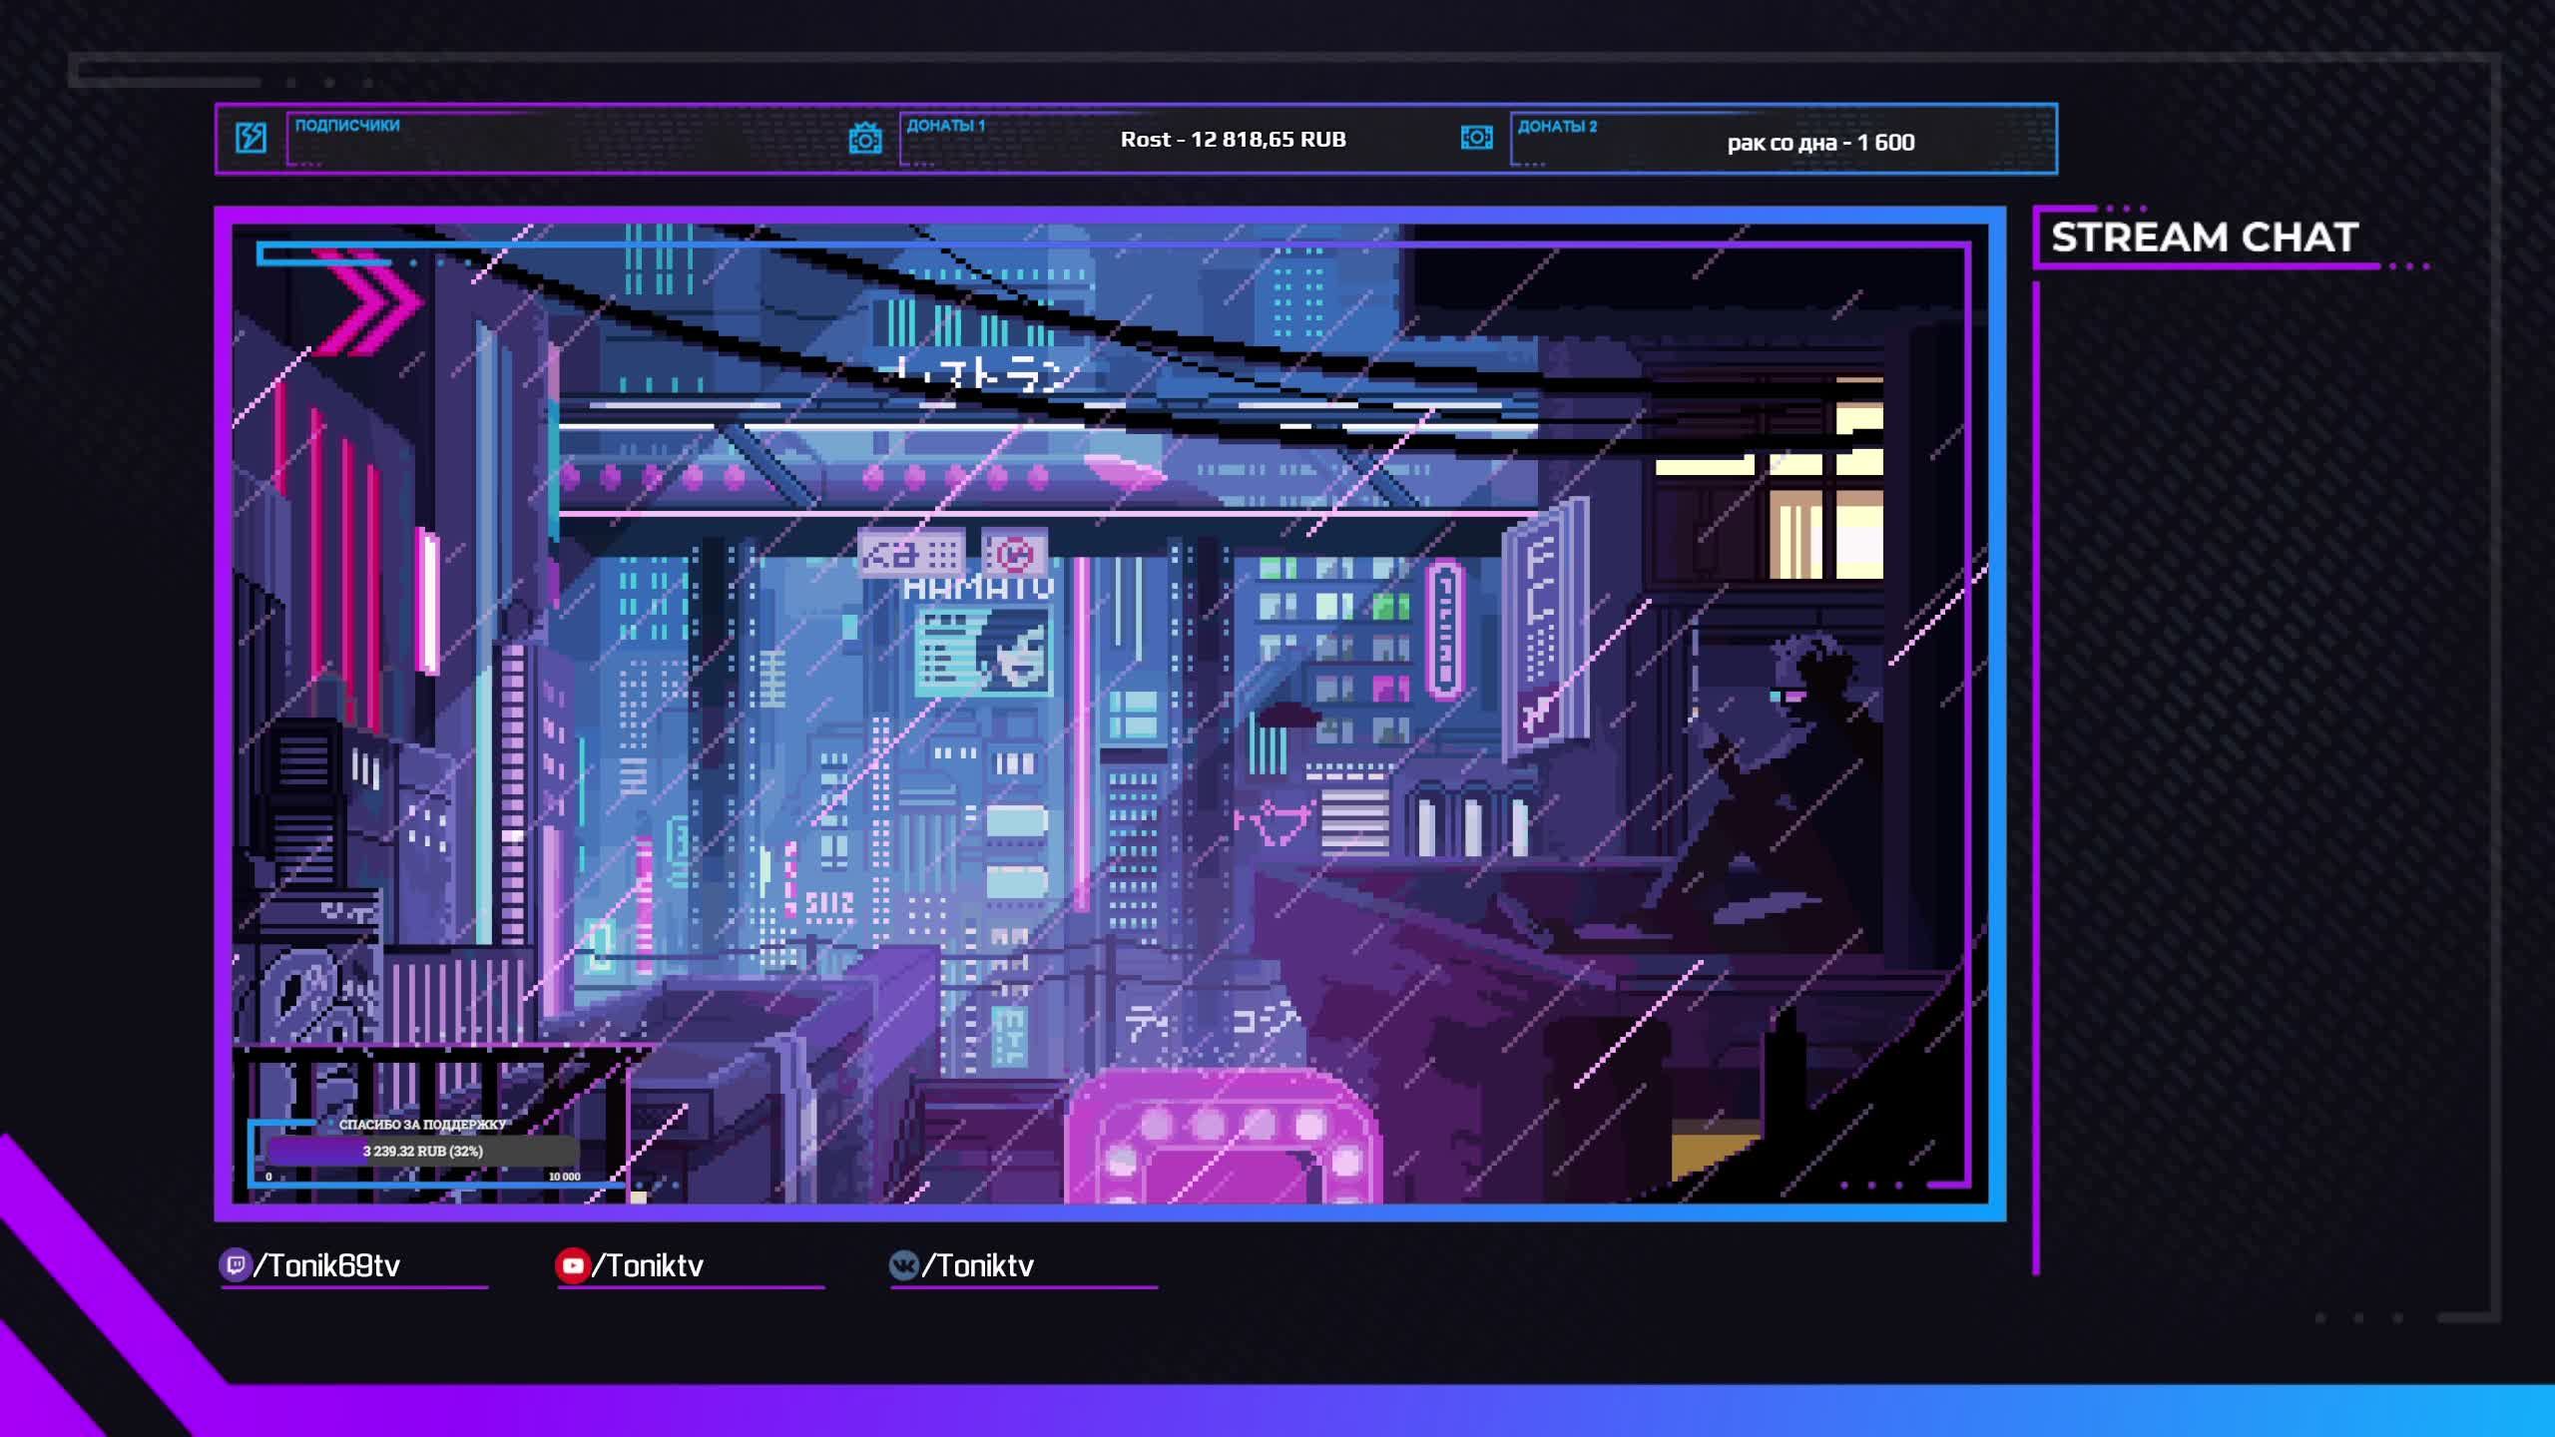
Task: Click the STREAM CHAT header
Action: tap(2204, 238)
